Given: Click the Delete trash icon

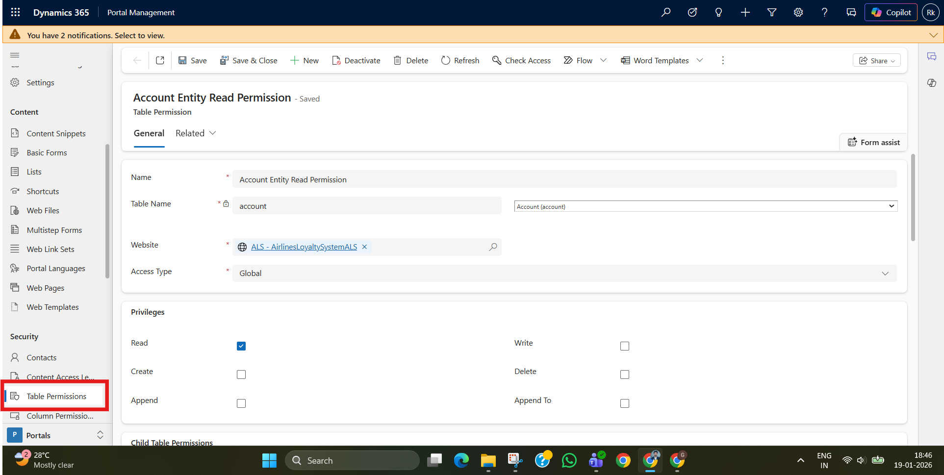Looking at the screenshot, I should tap(397, 60).
